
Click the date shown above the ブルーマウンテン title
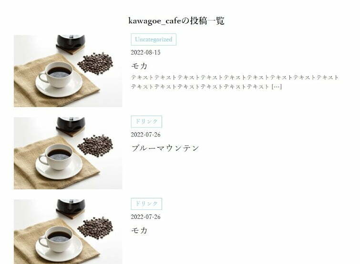coord(145,135)
